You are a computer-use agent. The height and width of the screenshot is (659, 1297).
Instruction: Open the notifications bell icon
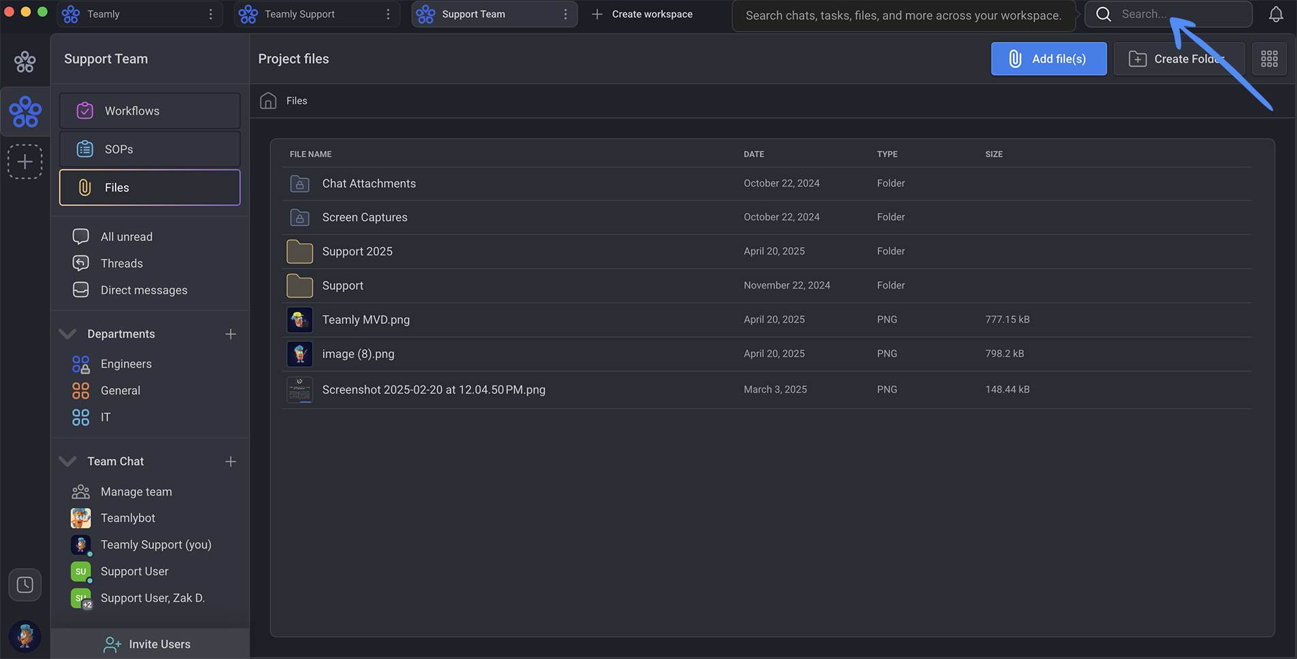[x=1276, y=14]
